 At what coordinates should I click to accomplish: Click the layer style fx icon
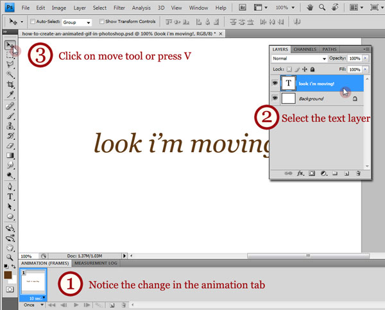coord(300,173)
